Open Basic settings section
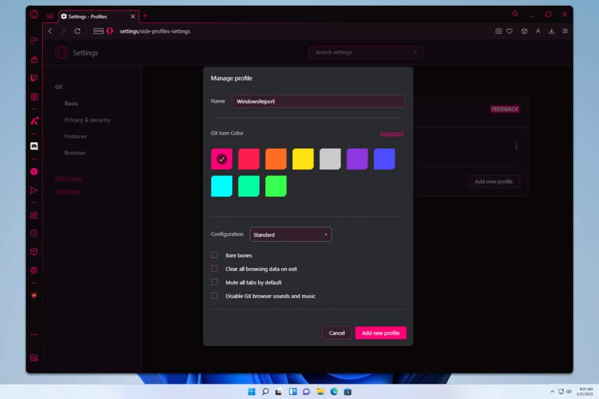The width and height of the screenshot is (599, 399). 71,103
